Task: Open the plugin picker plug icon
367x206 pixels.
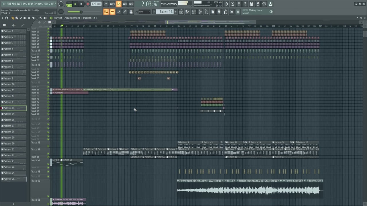Action: [x=219, y=12]
